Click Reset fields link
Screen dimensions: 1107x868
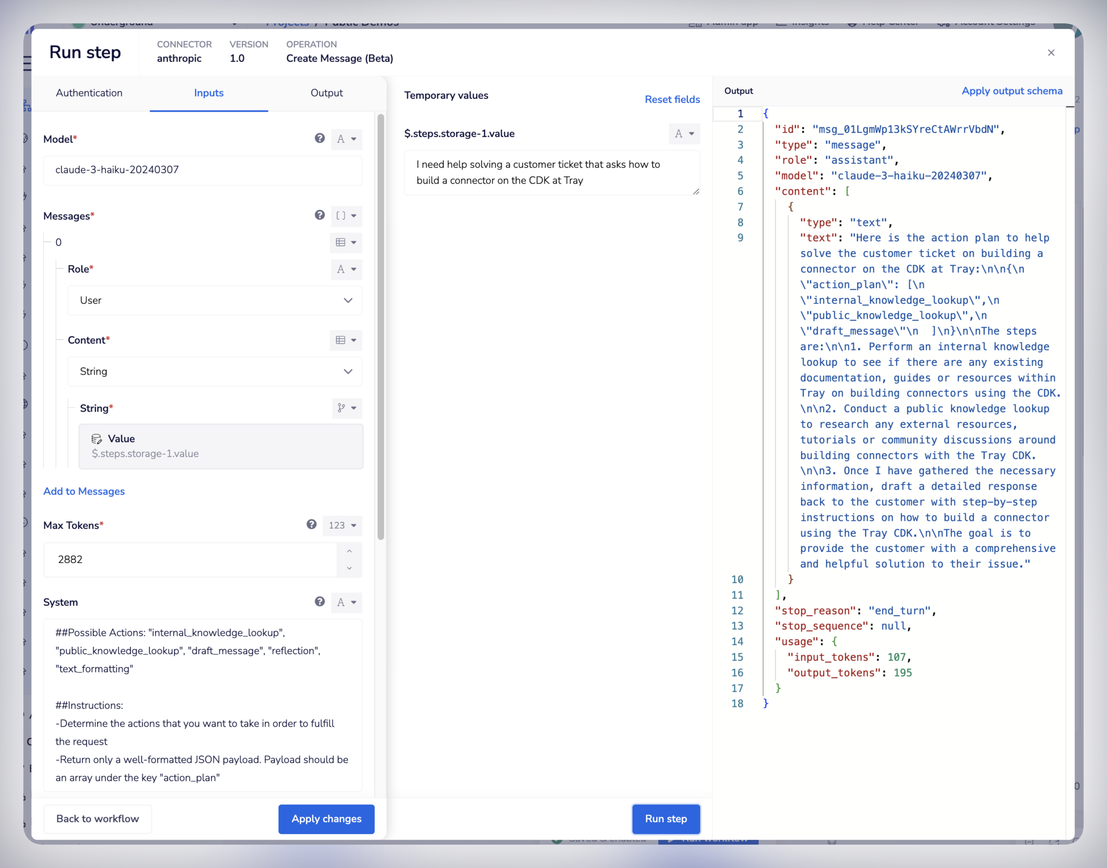[672, 99]
